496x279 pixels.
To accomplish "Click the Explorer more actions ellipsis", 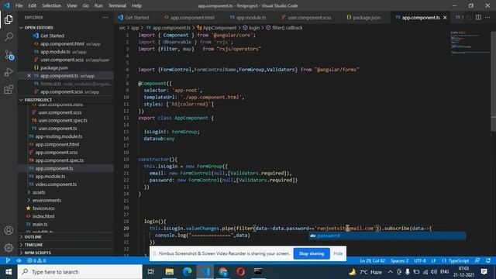I will (x=105, y=17).
